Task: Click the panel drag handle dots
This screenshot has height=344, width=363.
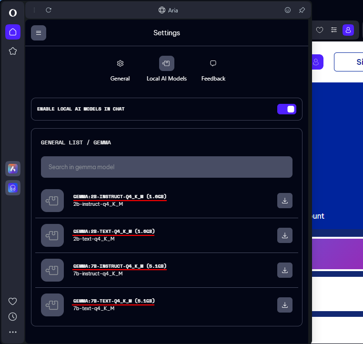Action: coord(34,10)
